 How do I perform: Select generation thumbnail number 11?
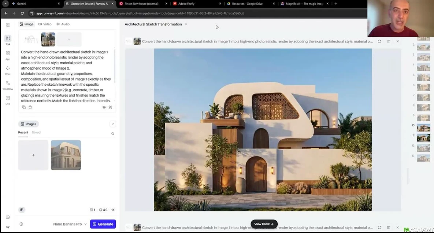point(423,138)
